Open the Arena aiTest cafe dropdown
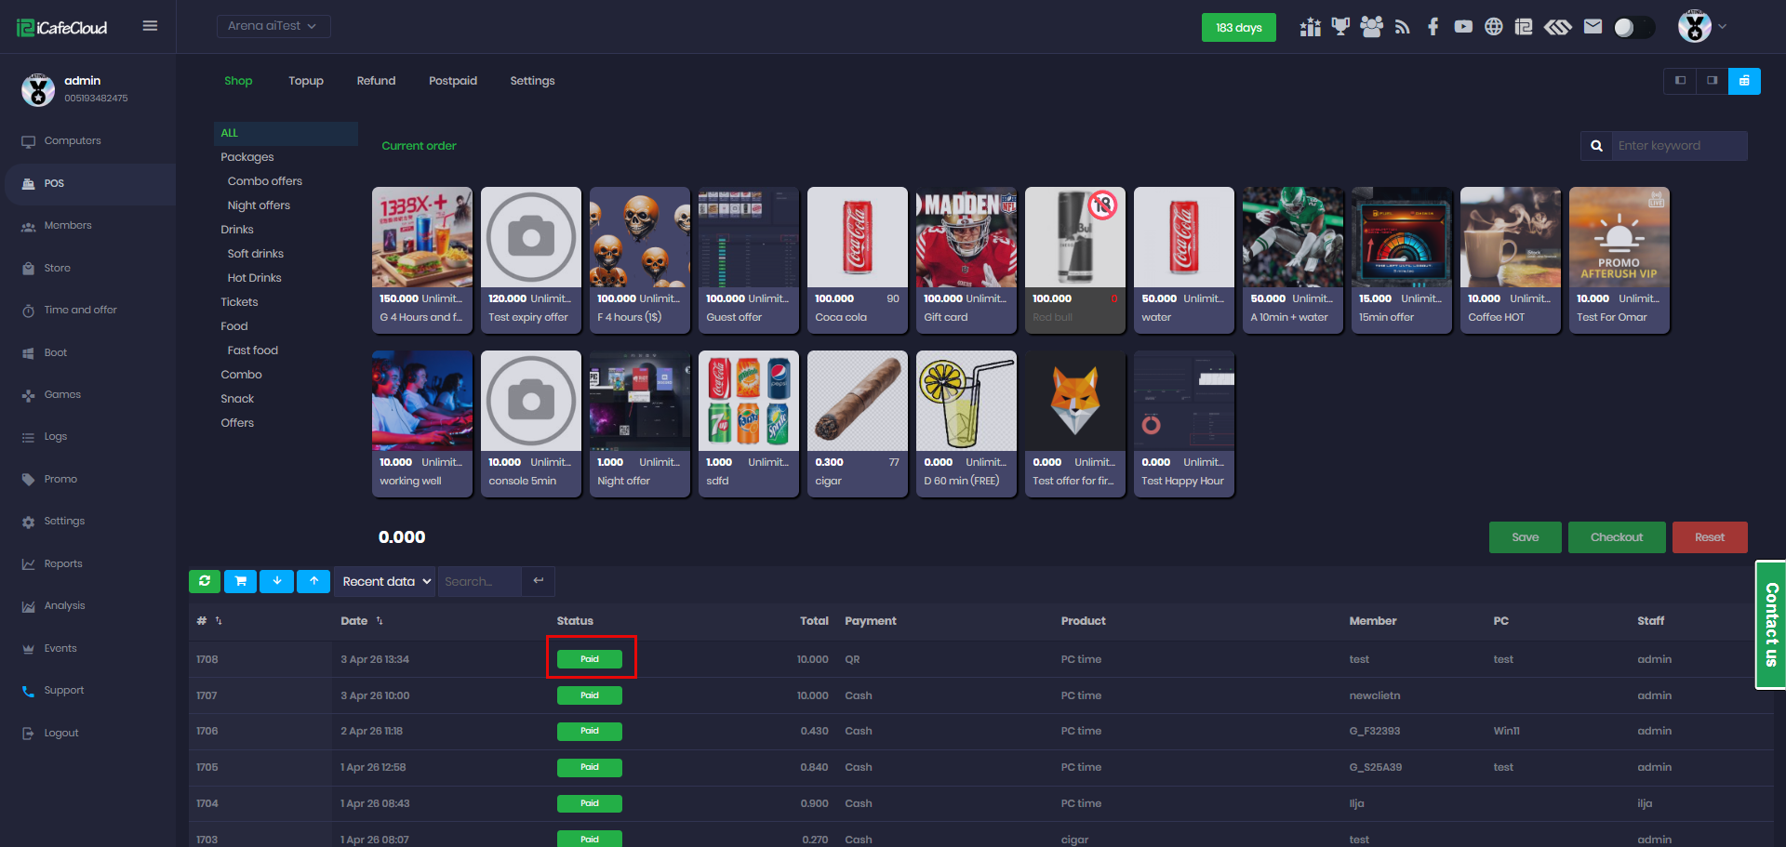 point(273,26)
